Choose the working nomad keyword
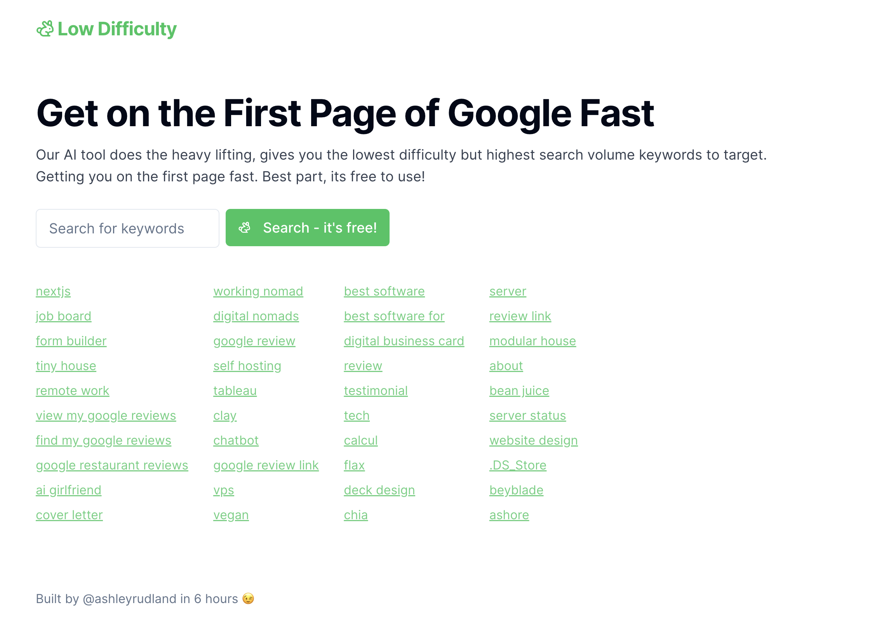The image size is (891, 619). pyautogui.click(x=258, y=292)
